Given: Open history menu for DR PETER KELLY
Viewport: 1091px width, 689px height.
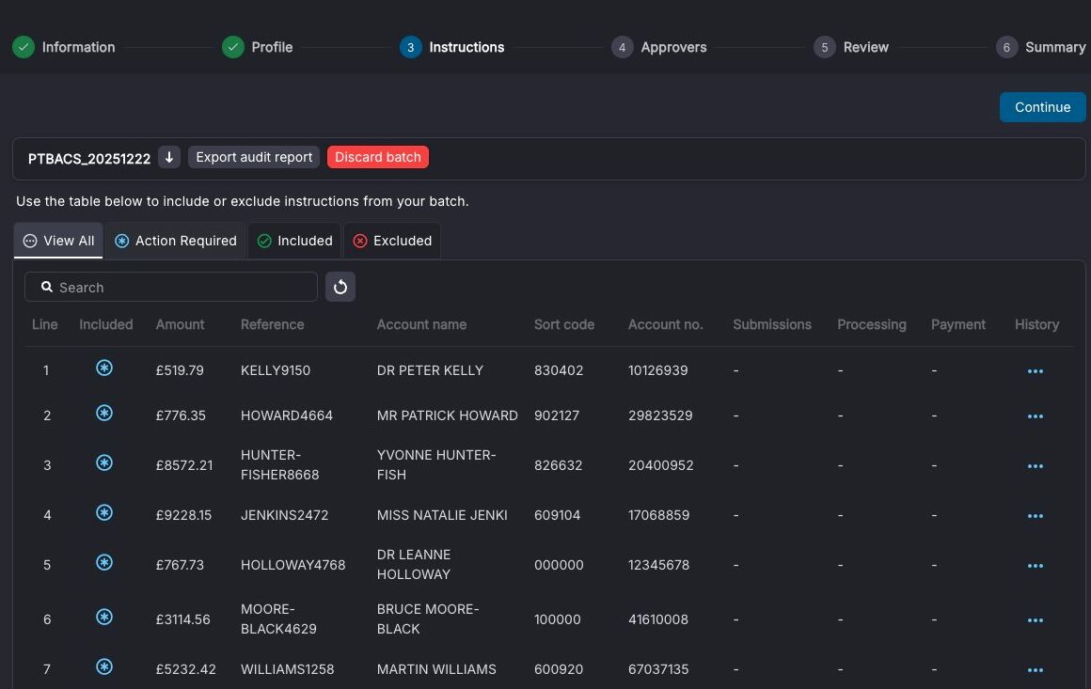Looking at the screenshot, I should (1036, 371).
